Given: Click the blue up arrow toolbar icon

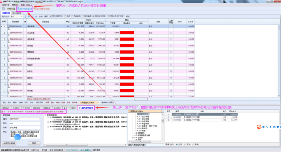Looking at the screenshot, I should [25, 16].
